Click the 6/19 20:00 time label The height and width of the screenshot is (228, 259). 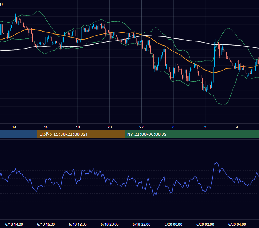click(110, 224)
